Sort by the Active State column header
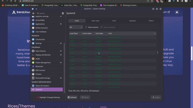Viewport: 193px width, 108px height. (88, 33)
